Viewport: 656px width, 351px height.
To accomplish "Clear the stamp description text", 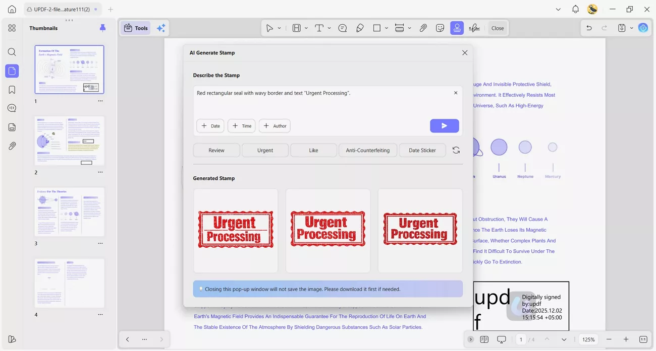I will (x=456, y=93).
